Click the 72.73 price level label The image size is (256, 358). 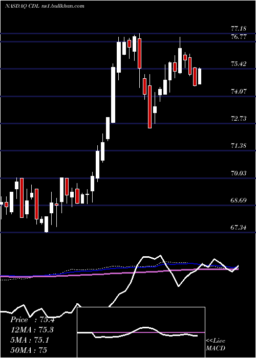tap(239, 119)
